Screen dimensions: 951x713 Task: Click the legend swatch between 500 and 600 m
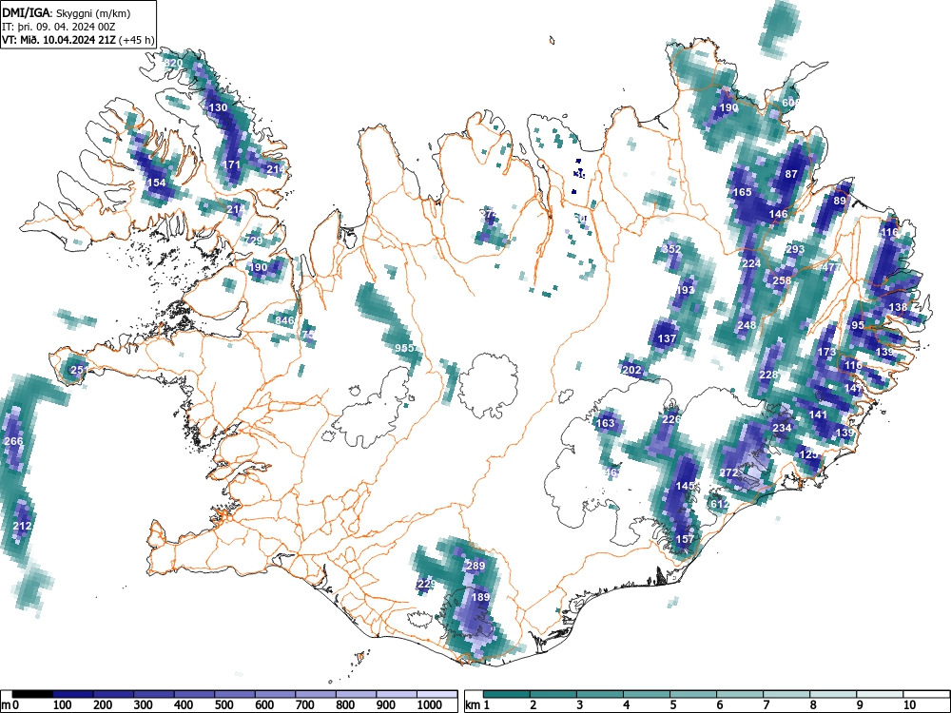click(235, 694)
